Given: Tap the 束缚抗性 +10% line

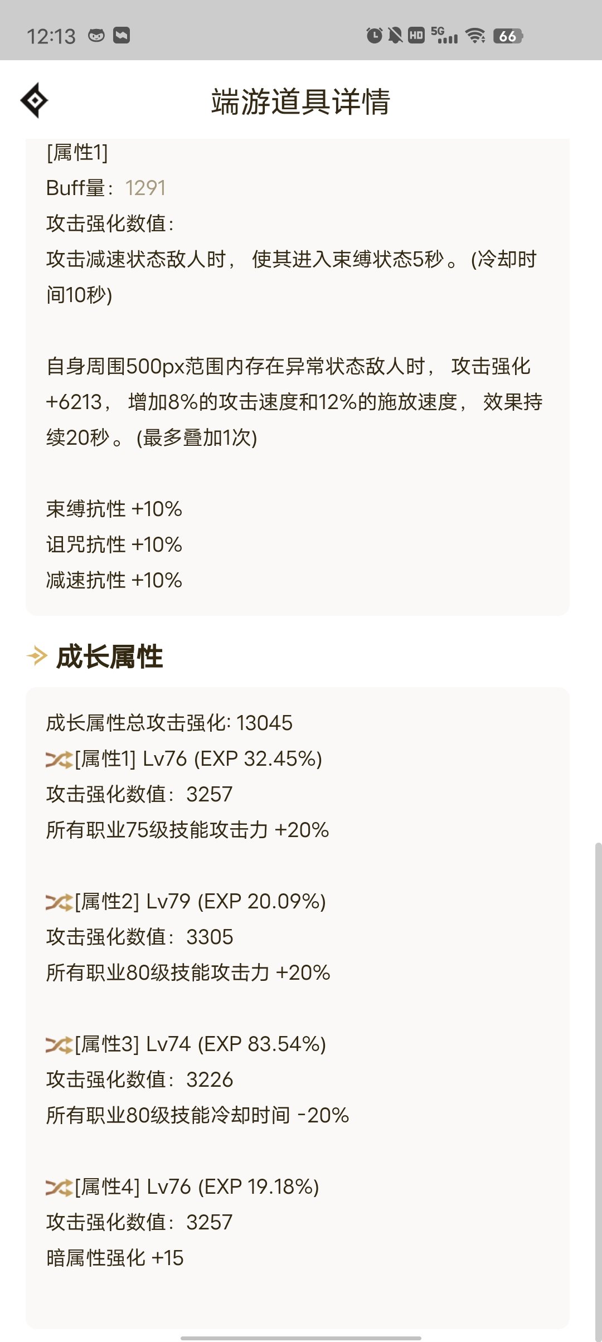Looking at the screenshot, I should click(x=114, y=509).
